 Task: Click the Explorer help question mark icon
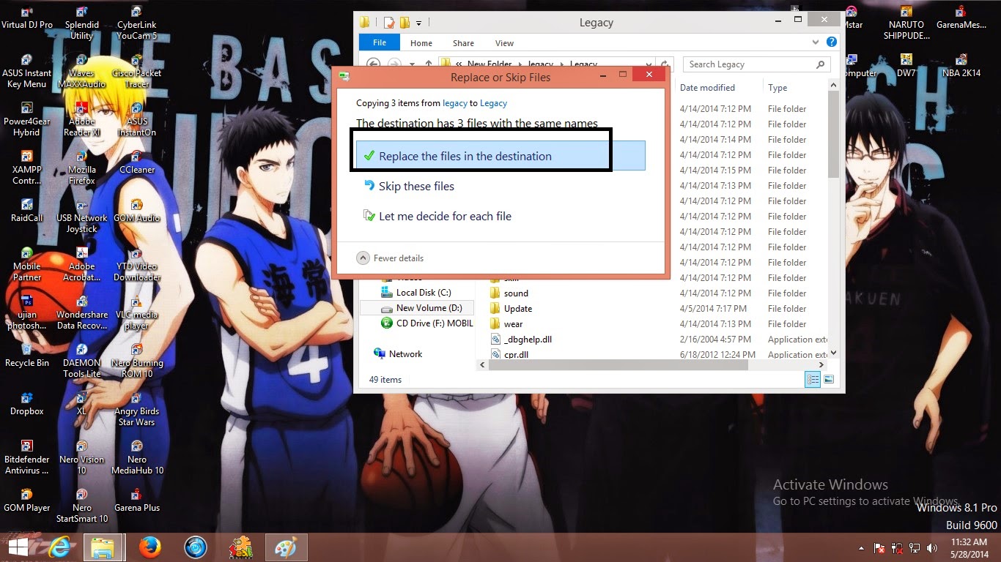[x=831, y=42]
